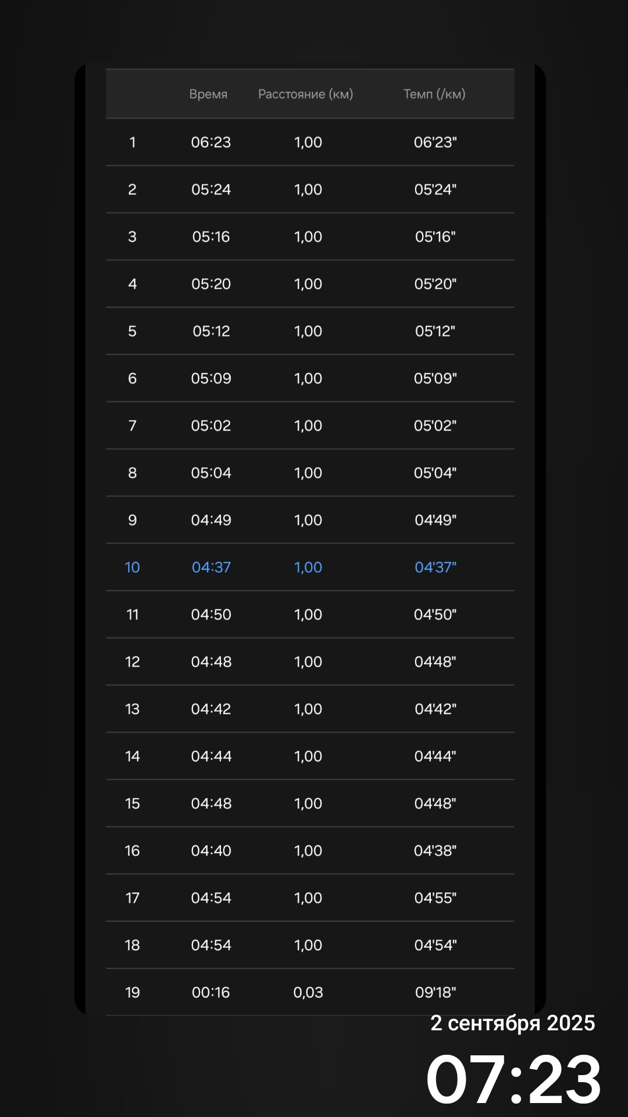Click lap 16 pace 04'38"

pyautogui.click(x=436, y=851)
